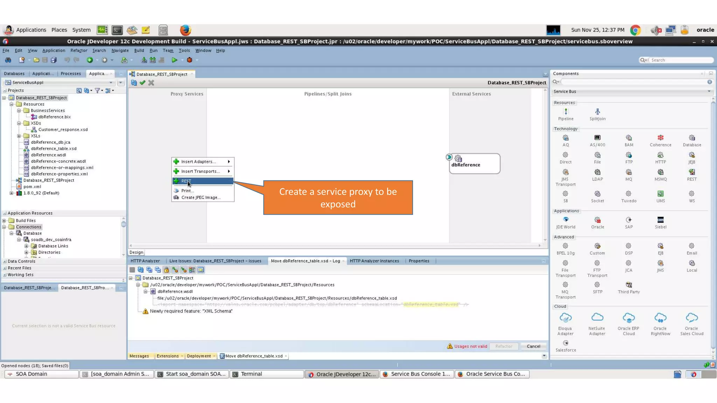
Task: Open the Service Bus palette dropdown
Action: (709, 92)
